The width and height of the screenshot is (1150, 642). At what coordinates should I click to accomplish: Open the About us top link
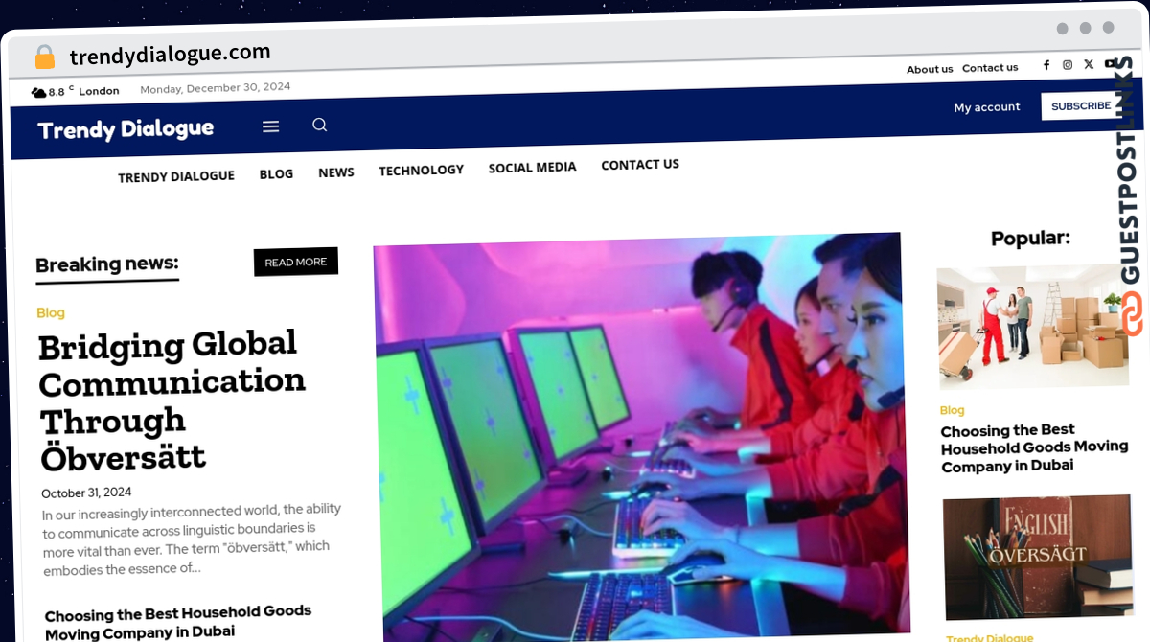[930, 69]
